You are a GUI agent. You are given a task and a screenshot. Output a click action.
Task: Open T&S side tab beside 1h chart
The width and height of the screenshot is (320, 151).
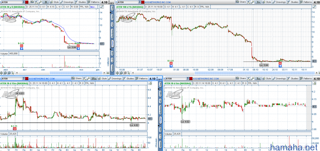pos(112,18)
